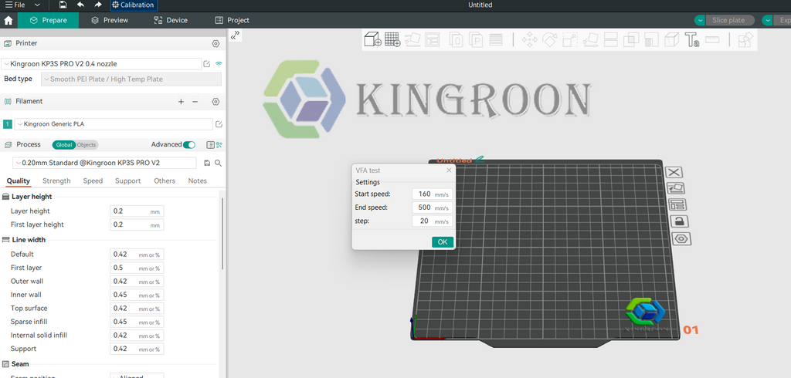Image resolution: width=791 pixels, height=378 pixels.
Task: Click the Arrange all objects toolbar icon
Action: [x=433, y=40]
